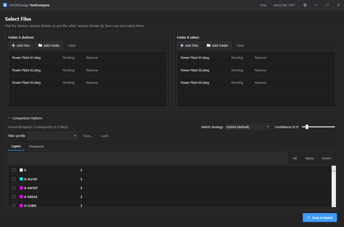Open the Match strategy dropdown
The height and width of the screenshot is (227, 344).
coord(248,127)
